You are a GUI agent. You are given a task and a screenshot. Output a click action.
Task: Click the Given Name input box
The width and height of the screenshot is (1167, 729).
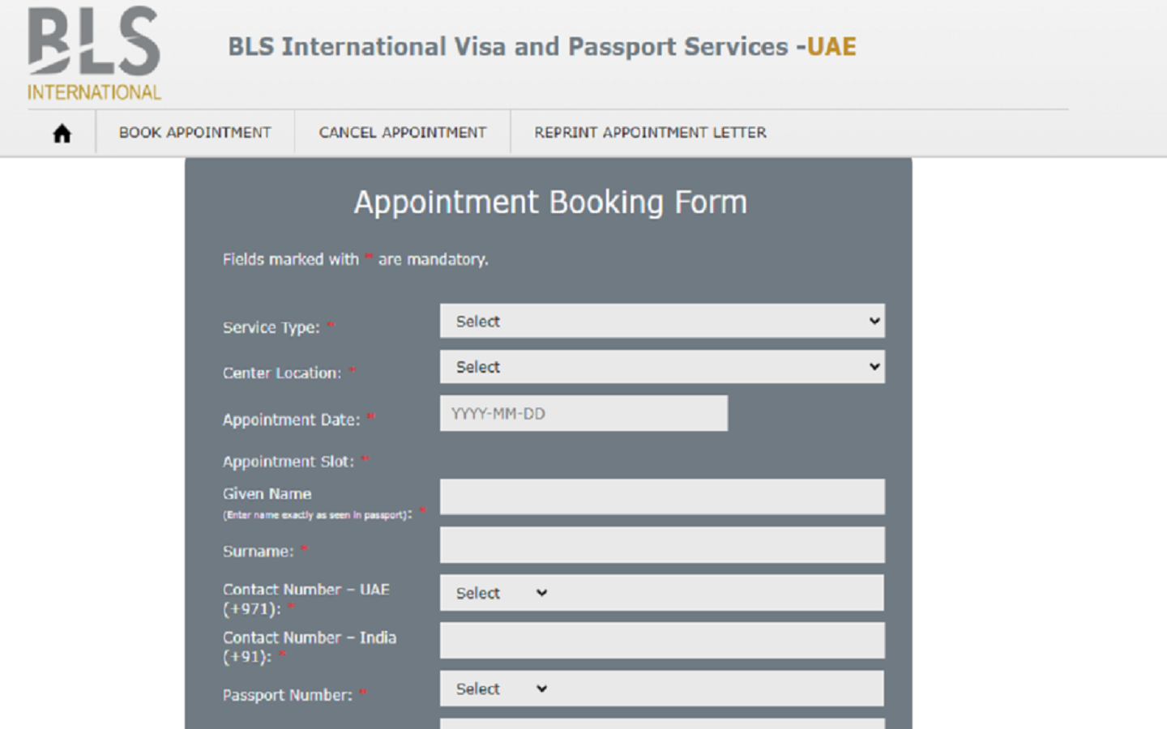662,497
